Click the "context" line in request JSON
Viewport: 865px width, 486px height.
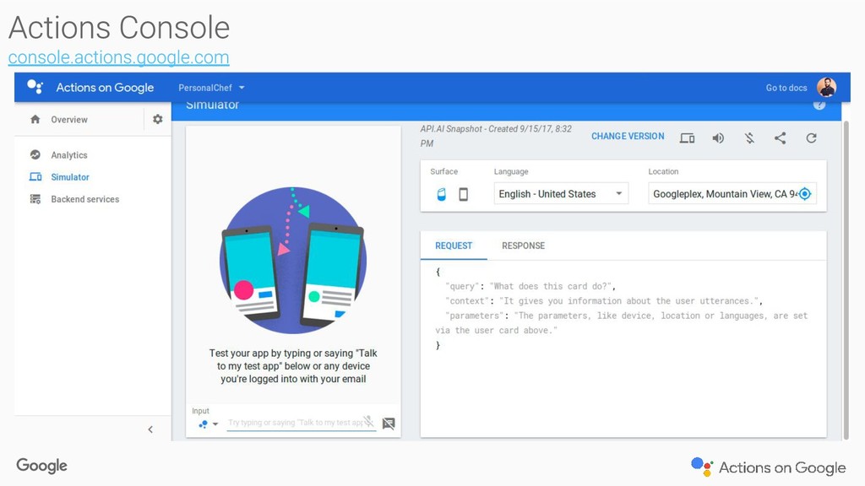pyautogui.click(x=604, y=301)
